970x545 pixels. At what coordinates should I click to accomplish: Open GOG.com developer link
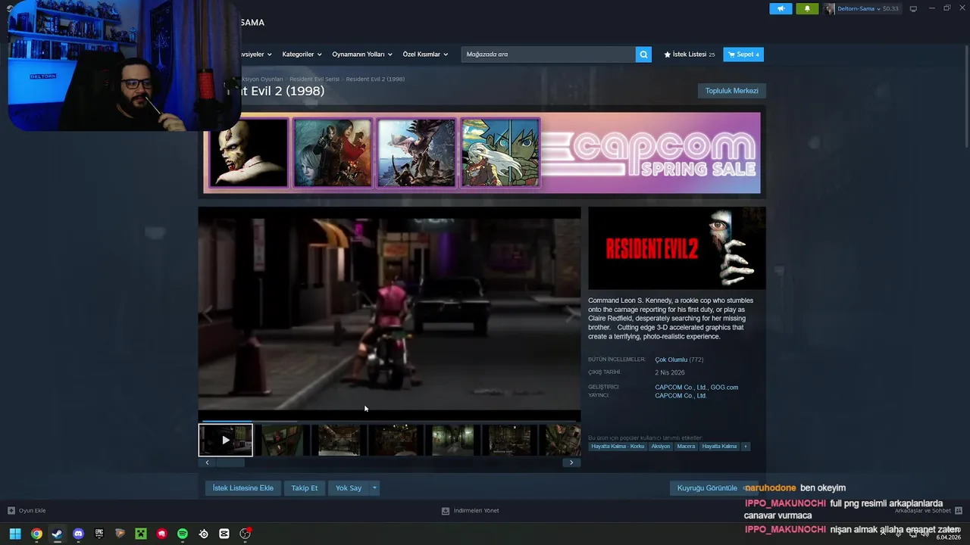point(724,387)
